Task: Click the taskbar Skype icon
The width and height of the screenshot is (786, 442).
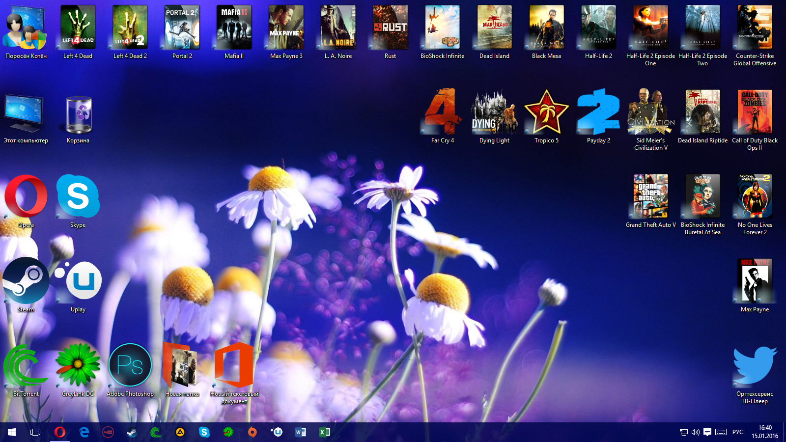Action: pyautogui.click(x=204, y=432)
